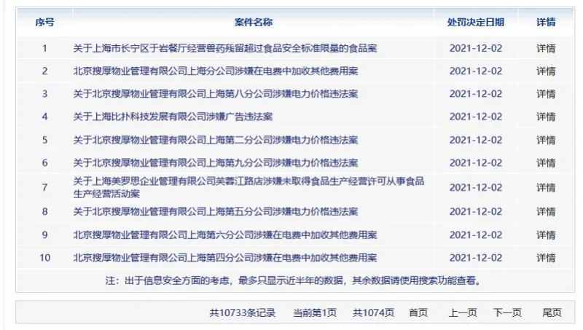Click row number 5 in 序号 column
The width and height of the screenshot is (583, 330).
(44, 140)
